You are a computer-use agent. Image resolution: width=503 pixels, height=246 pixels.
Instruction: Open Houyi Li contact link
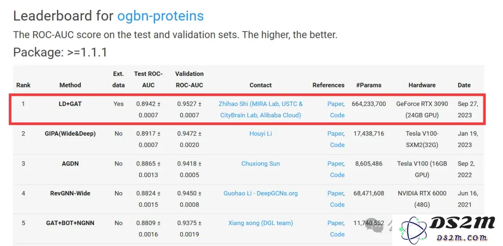pos(260,133)
